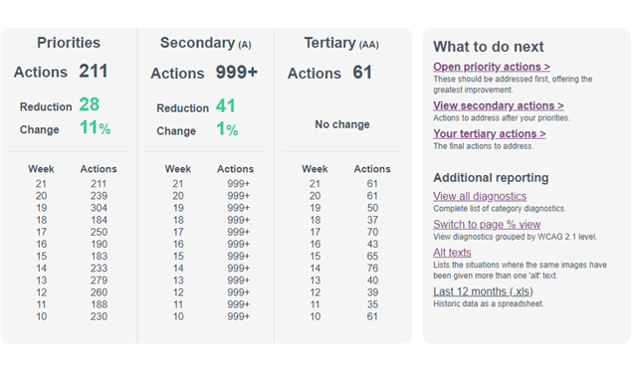
Task: Click the green Priorities reduction value 28
Action: [89, 104]
